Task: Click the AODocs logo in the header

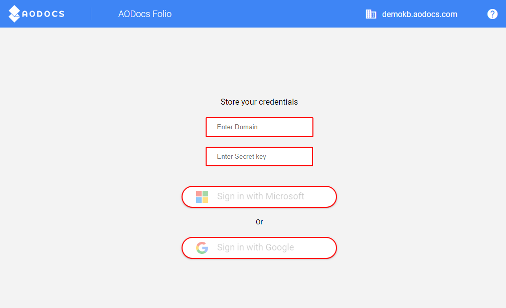Action: point(36,14)
